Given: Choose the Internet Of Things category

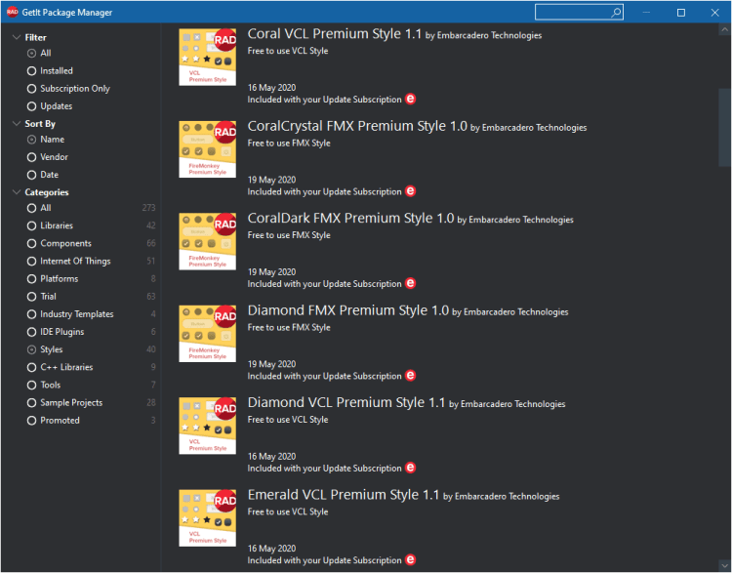Looking at the screenshot, I should pyautogui.click(x=69, y=262).
